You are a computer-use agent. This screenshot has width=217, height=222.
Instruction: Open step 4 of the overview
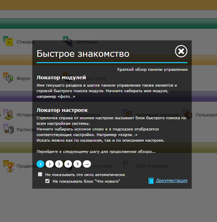(x=68, y=164)
